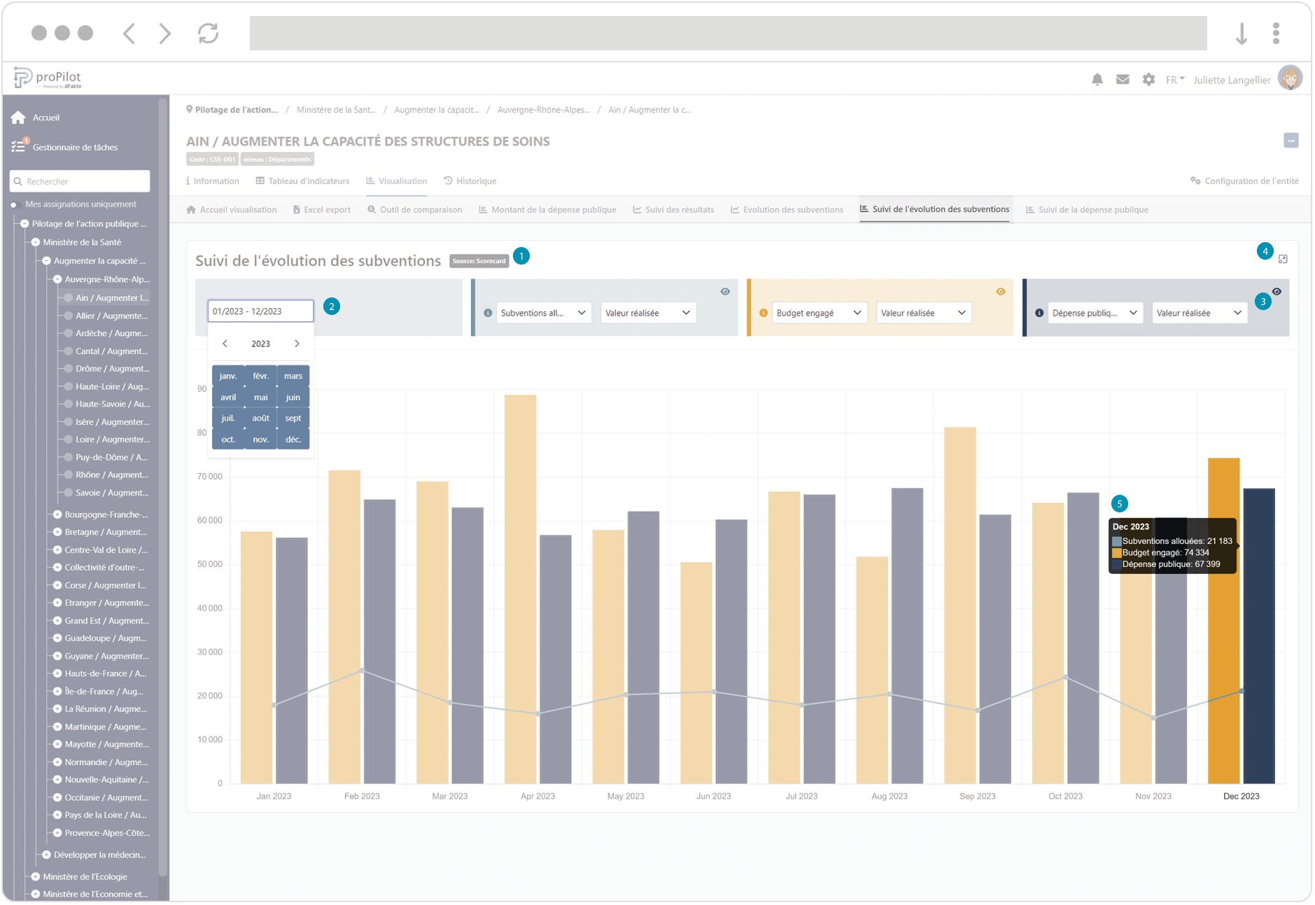The height and width of the screenshot is (905, 1315).
Task: Open the FR language dropdown
Action: coord(1174,80)
